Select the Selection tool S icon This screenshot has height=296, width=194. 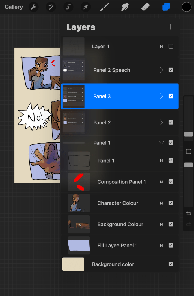(68, 7)
